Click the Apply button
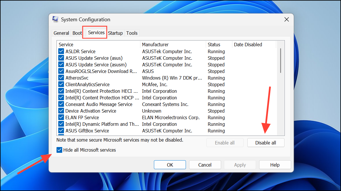 (240, 165)
